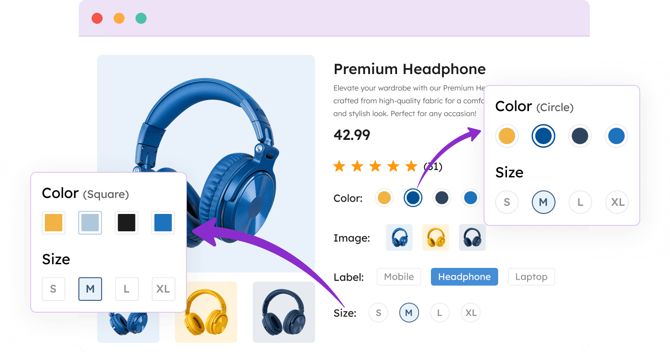Pick circle size XL in Circle panel

tap(617, 202)
